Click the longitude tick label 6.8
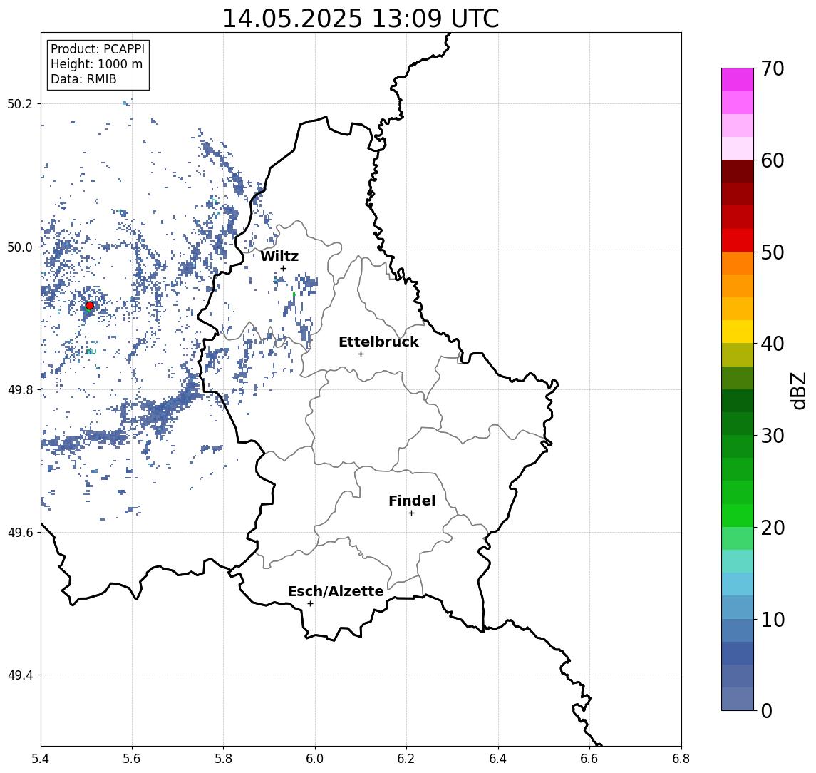The width and height of the screenshot is (816, 773). [x=681, y=759]
